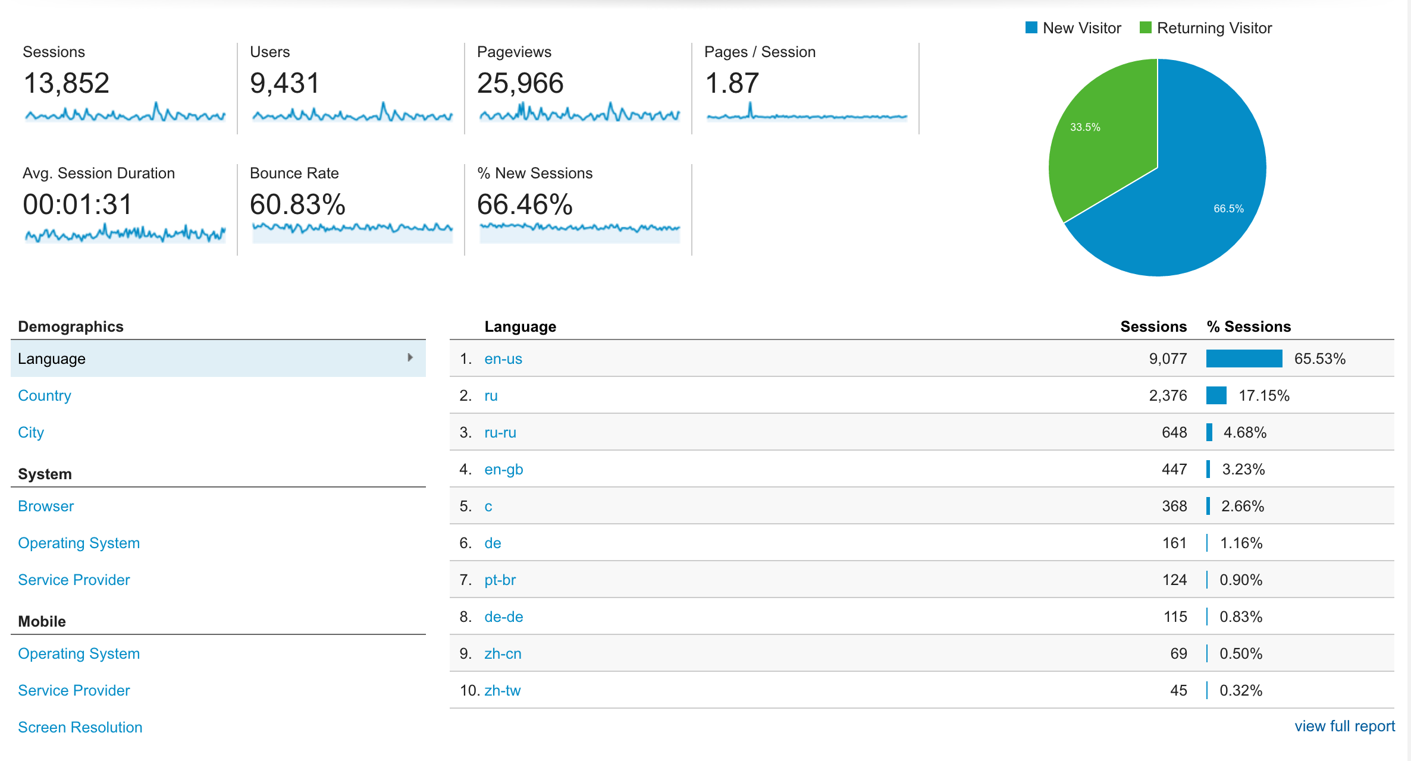Open Service Provider under Mobile

pyautogui.click(x=74, y=690)
